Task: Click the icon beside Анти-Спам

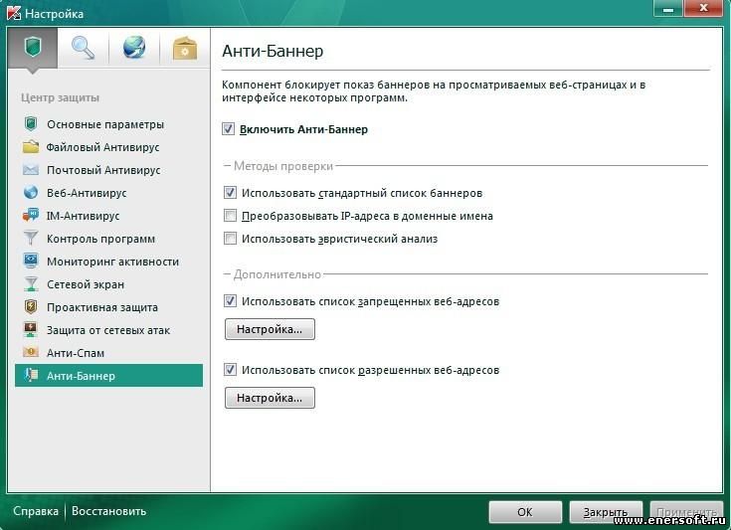Action: pyautogui.click(x=31, y=352)
